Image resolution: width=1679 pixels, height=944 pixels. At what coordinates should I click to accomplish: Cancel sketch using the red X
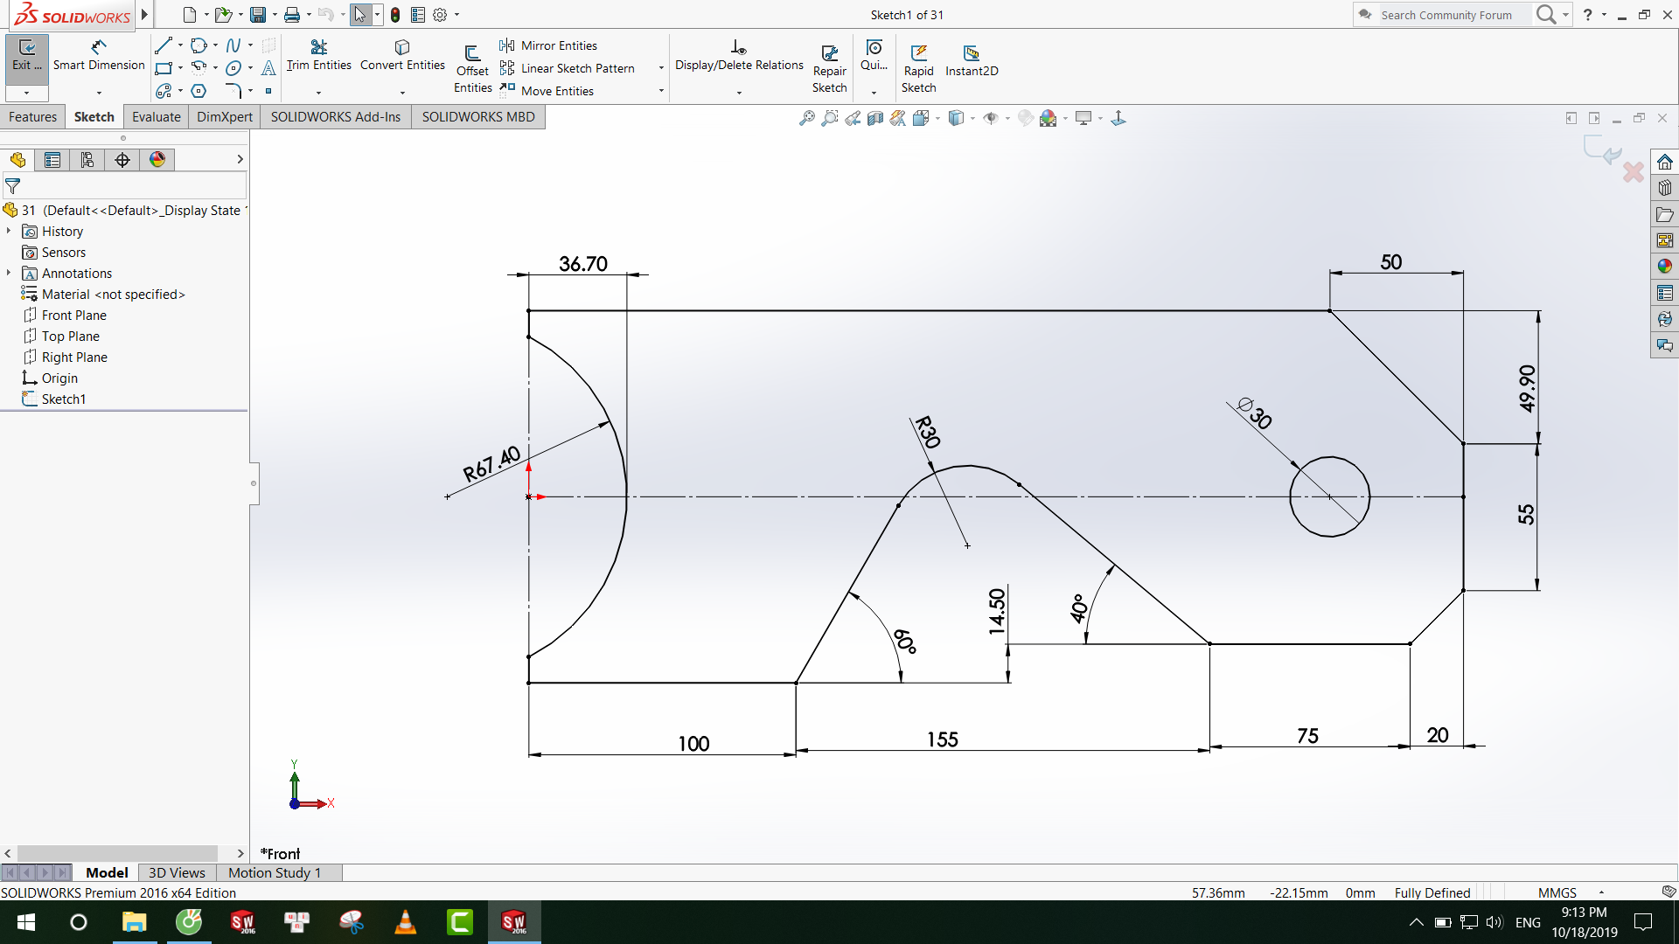(1633, 172)
